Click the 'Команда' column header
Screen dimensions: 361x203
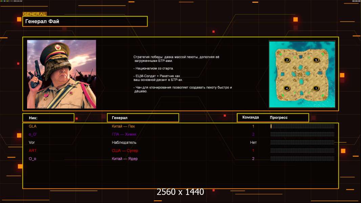coord(251,117)
